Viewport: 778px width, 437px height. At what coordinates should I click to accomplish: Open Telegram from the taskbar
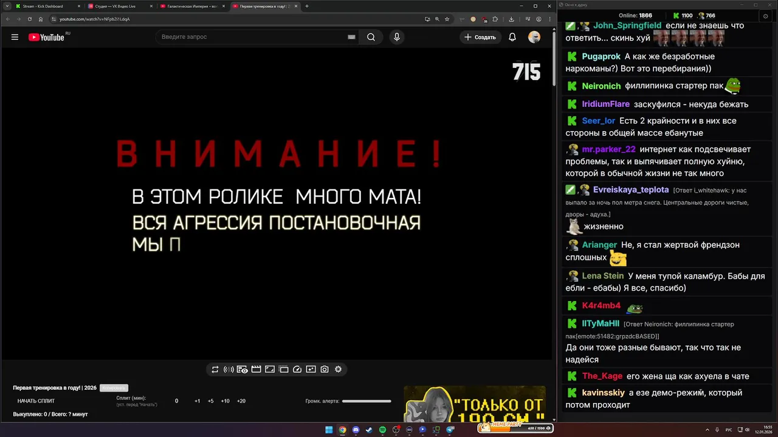pos(450,430)
